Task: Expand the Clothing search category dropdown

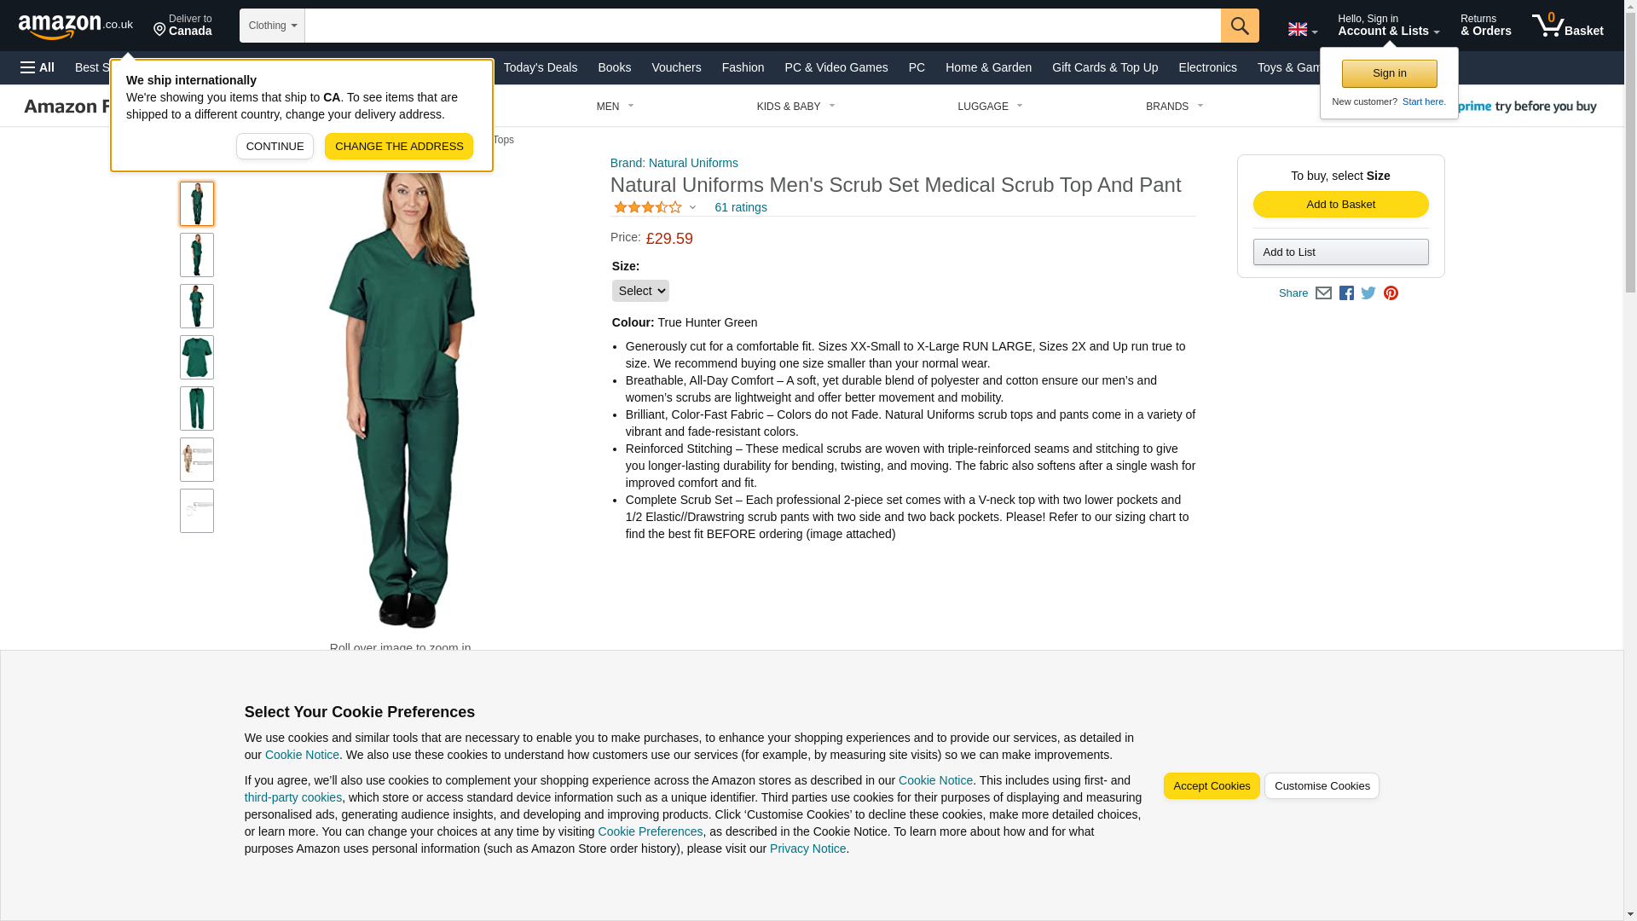Action: point(272,26)
